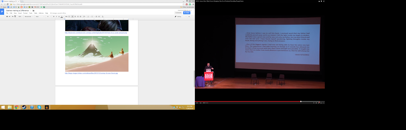
Task: Click the document title Games making a Difference
Action: coord(17,11)
